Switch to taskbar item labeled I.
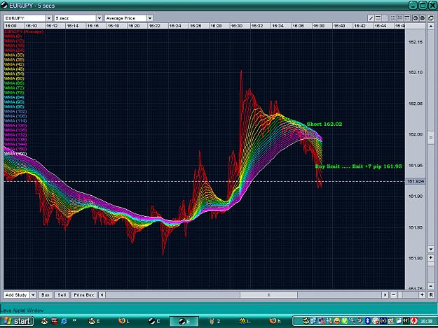The width and height of the screenshot is (438, 328). click(x=245, y=321)
